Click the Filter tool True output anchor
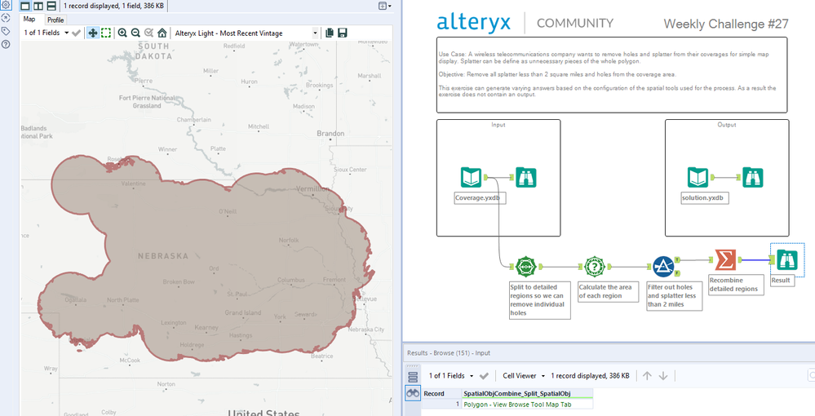The image size is (815, 416). (678, 259)
